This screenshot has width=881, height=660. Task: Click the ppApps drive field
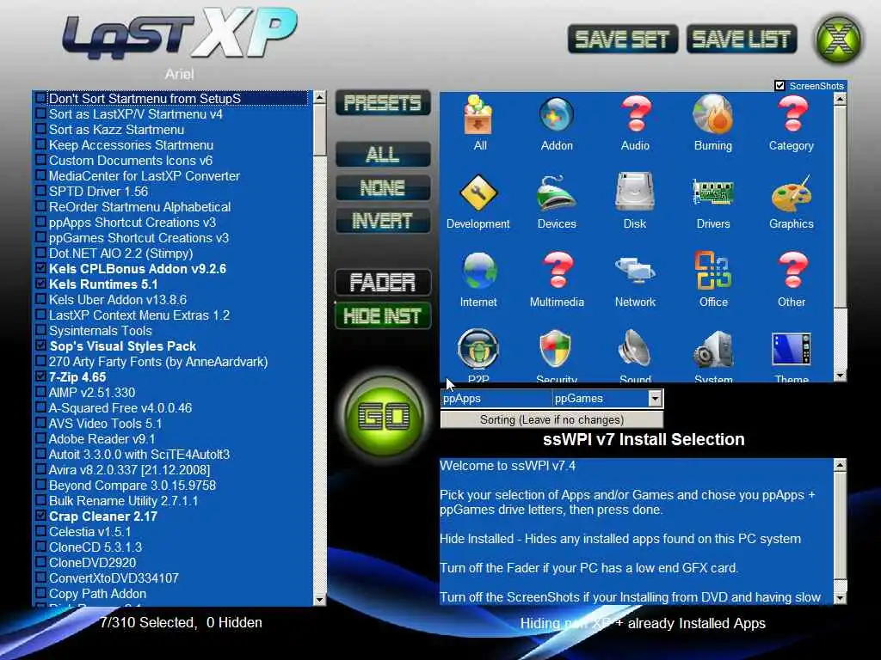tap(496, 399)
